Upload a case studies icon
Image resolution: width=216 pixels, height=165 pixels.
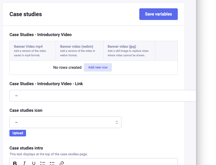point(18,133)
